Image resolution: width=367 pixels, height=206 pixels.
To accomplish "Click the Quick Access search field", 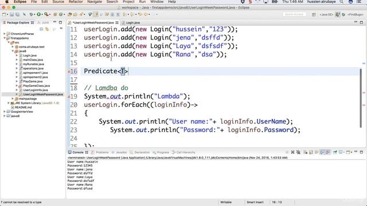I will click(294, 14).
